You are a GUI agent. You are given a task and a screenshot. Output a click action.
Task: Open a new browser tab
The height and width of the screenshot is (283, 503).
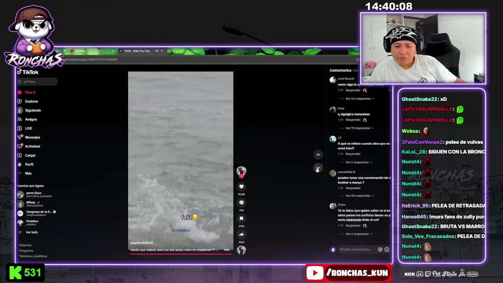point(169,51)
